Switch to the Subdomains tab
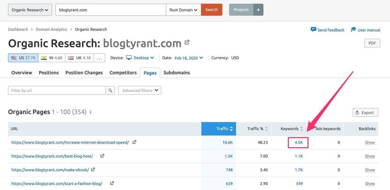Screen dimensions: 390x190 pos(177,73)
